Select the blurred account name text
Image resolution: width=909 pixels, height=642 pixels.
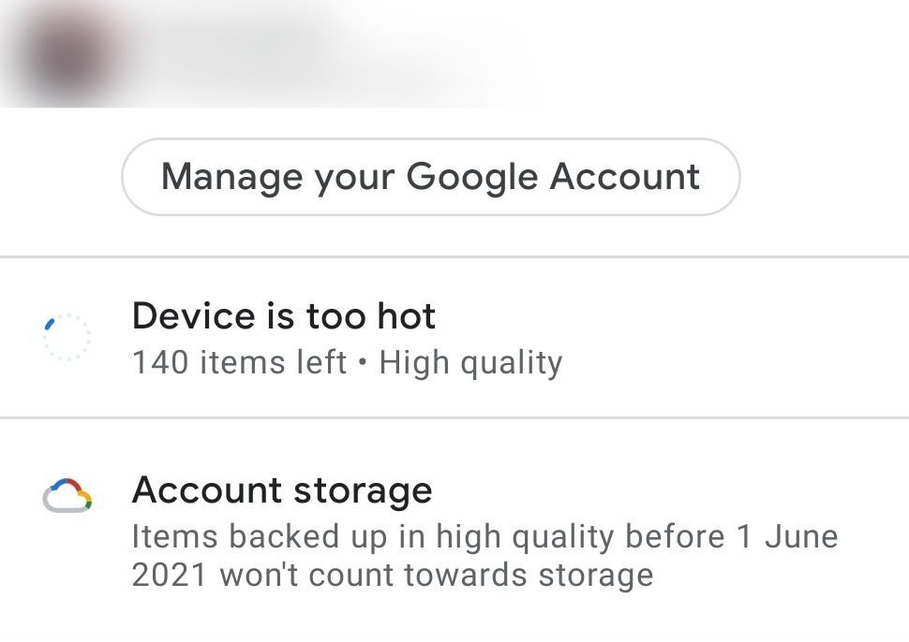pos(309,51)
